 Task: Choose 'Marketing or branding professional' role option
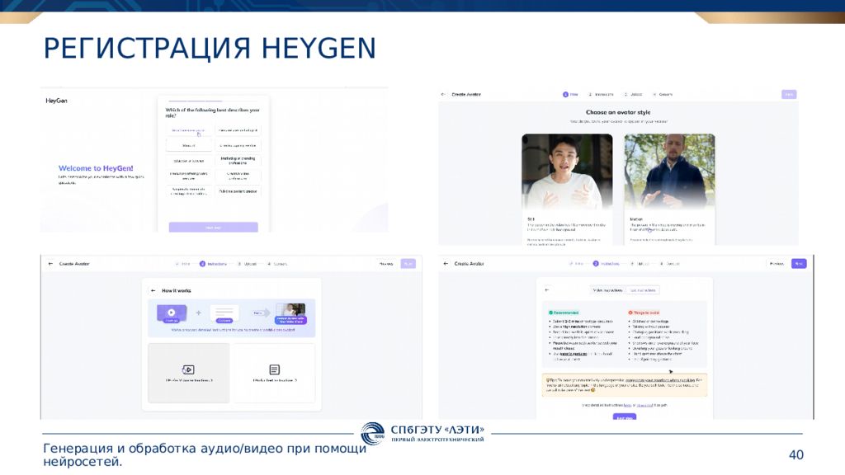pos(238,161)
